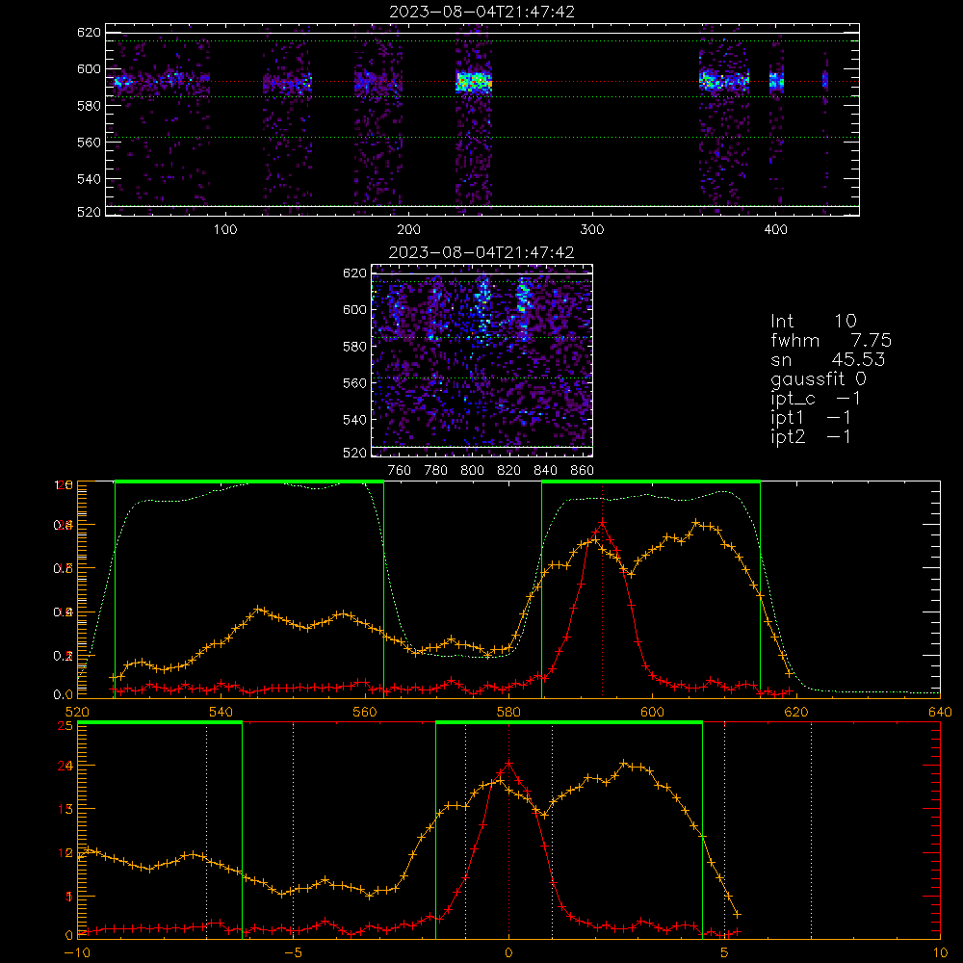Select the 'sn 45.53' readout line
Screen dimensions: 963x963
[828, 359]
